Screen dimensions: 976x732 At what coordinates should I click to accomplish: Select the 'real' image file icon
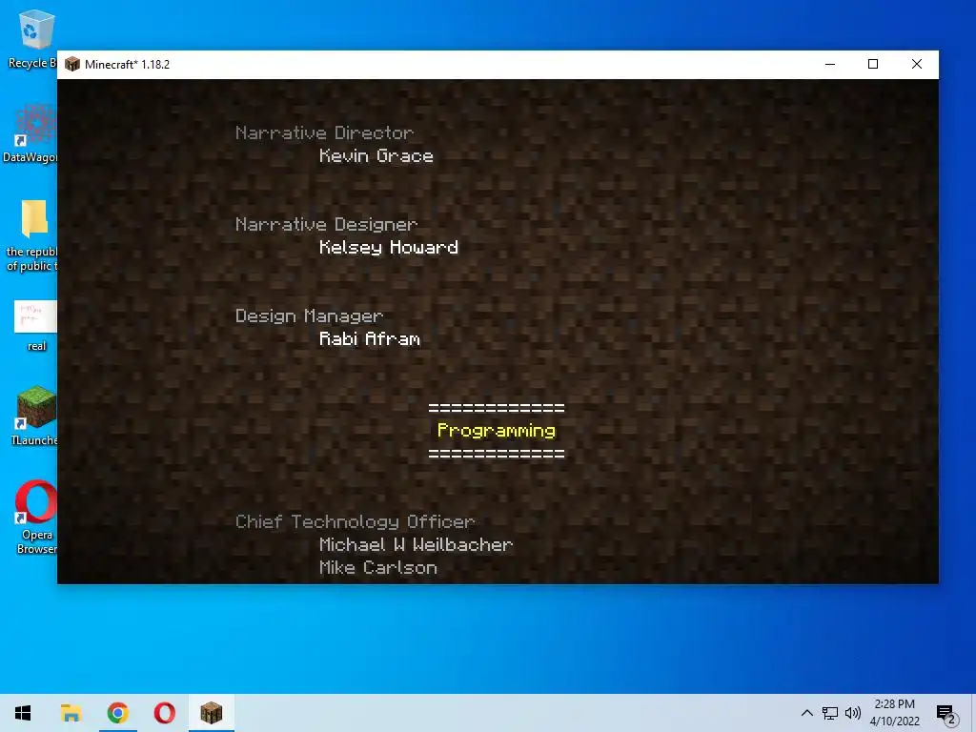click(x=35, y=316)
